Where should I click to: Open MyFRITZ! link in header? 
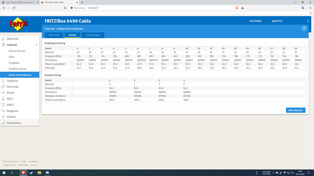pos(277,21)
